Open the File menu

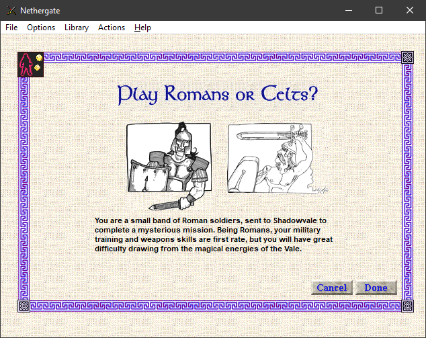[11, 28]
